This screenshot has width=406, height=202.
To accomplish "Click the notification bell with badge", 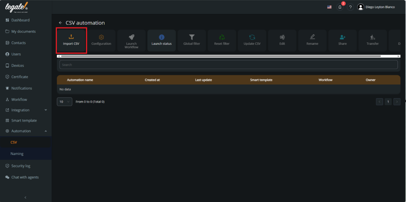I will (340, 7).
